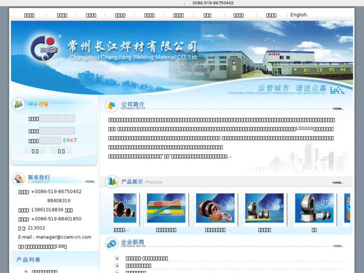Click the member login users icon

point(19,104)
